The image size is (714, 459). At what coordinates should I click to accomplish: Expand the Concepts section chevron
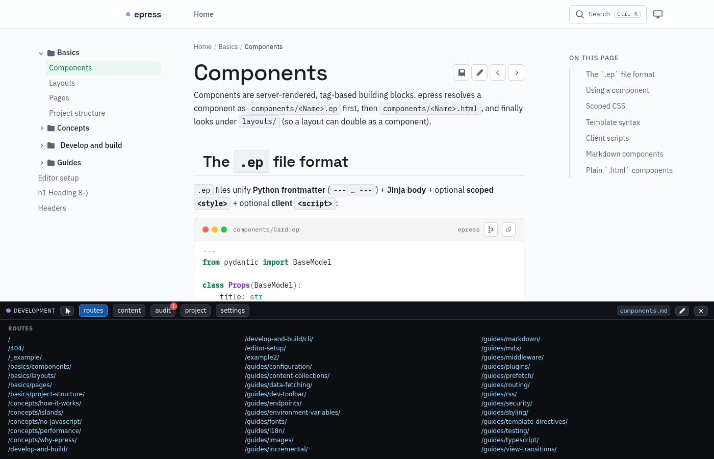pos(41,128)
